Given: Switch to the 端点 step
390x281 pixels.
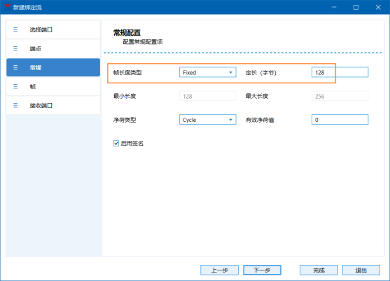Looking at the screenshot, I should click(53, 48).
